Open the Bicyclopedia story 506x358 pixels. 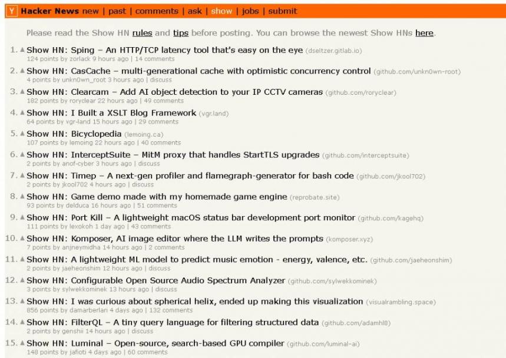(x=74, y=134)
